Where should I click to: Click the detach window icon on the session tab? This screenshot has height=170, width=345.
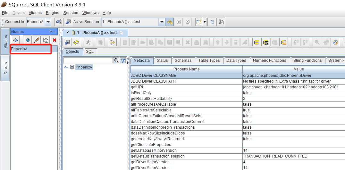pyautogui.click(x=121, y=33)
